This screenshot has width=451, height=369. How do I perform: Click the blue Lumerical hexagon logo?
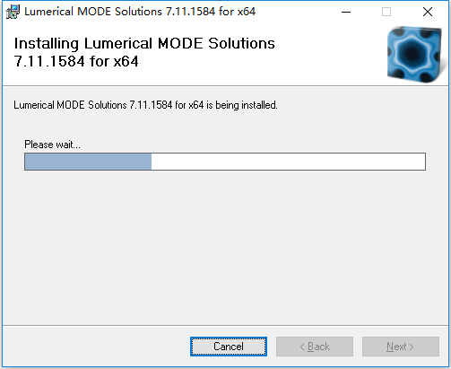point(414,55)
